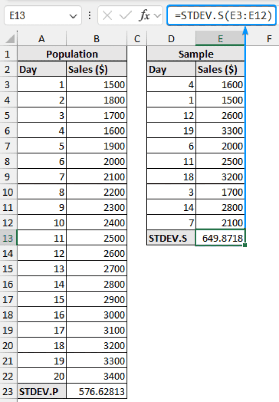The width and height of the screenshot is (279, 402).
Task: Select column E header
Action: click(220, 39)
